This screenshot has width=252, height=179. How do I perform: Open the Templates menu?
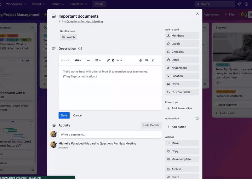click(78, 4)
